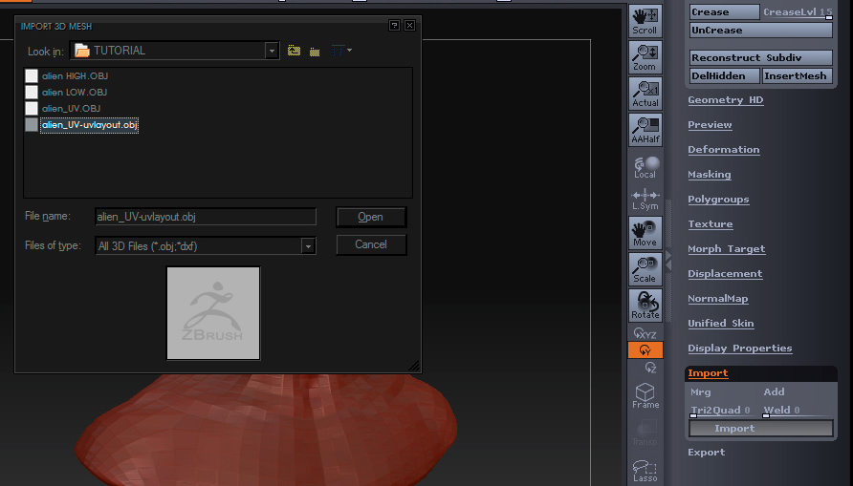Select the Scale object tool

pyautogui.click(x=645, y=269)
